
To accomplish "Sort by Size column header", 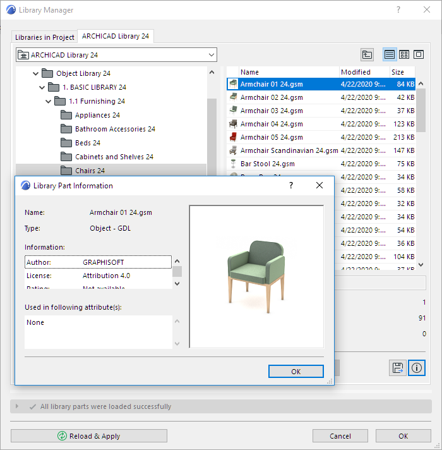I will tap(402, 72).
